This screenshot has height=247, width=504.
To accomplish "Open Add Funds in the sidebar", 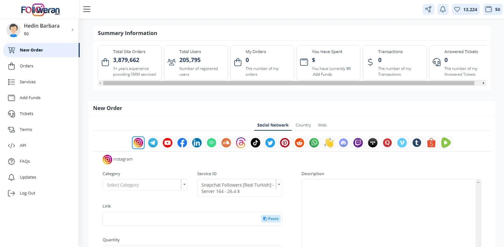I will click(30, 98).
